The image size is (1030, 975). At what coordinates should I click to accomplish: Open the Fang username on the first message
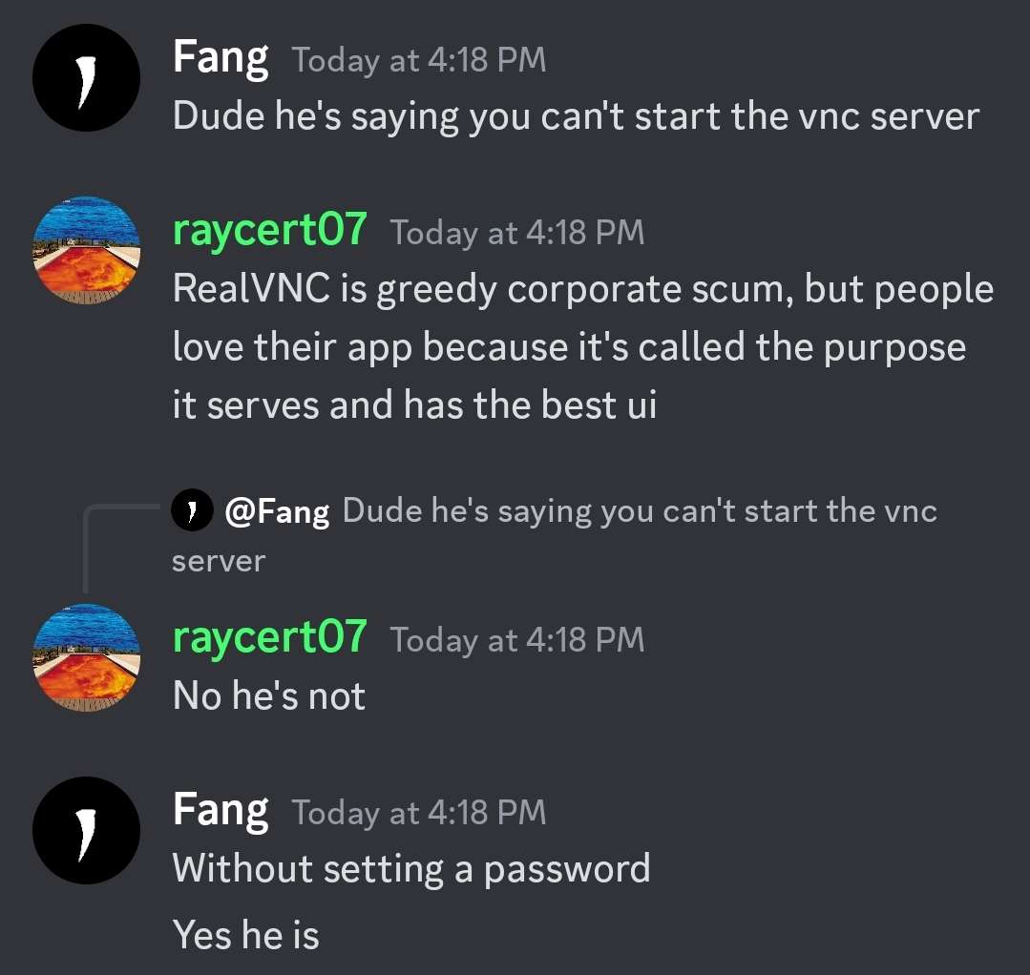pos(221,58)
